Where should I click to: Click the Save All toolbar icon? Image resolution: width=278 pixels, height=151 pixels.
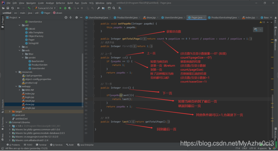coord(8,8)
